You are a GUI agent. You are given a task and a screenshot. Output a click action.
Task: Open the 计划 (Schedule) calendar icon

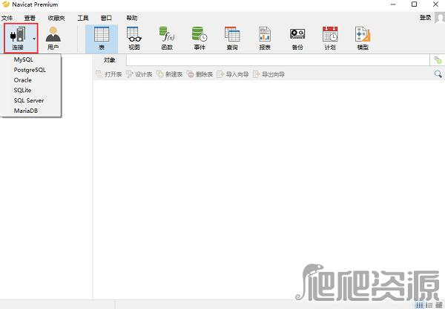330,37
